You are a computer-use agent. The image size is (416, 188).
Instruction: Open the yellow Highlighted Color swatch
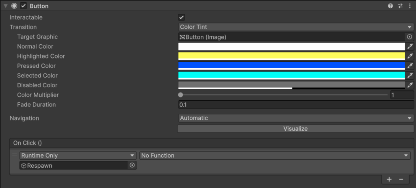point(292,56)
